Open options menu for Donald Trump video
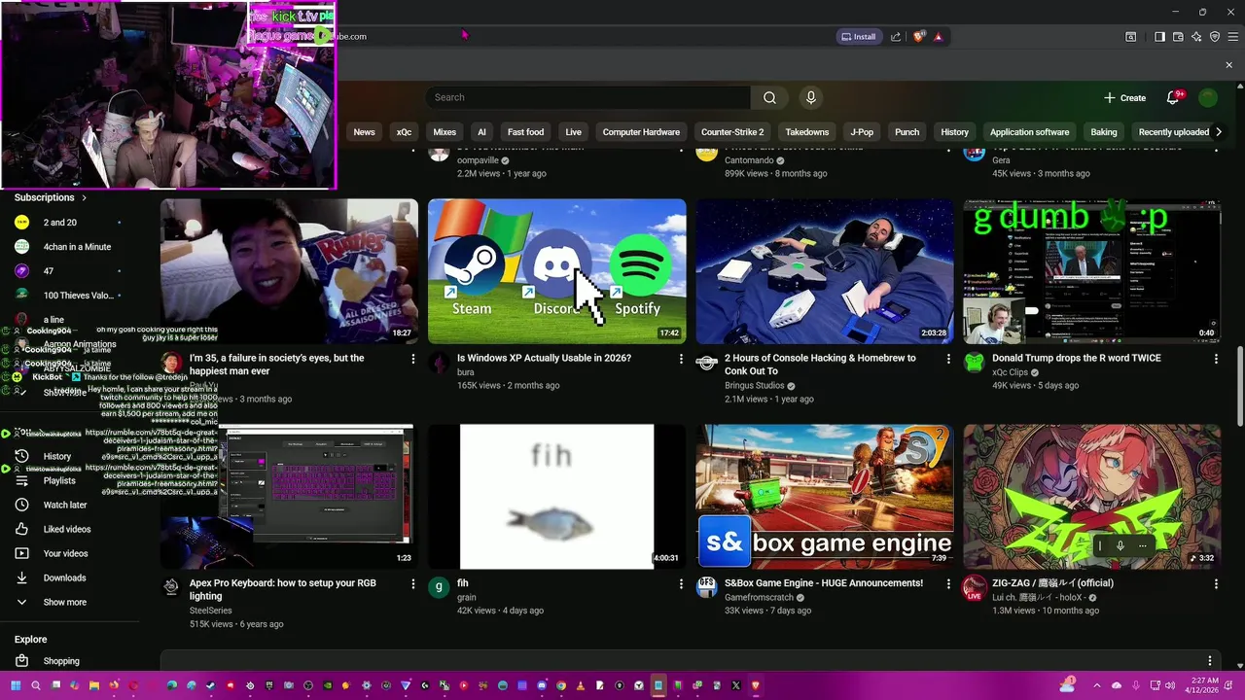 1216,359
